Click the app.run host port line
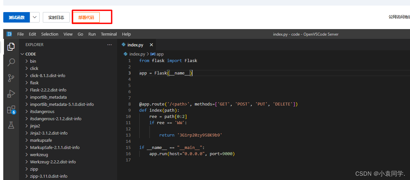The width and height of the screenshot is (410, 180). click(192, 154)
